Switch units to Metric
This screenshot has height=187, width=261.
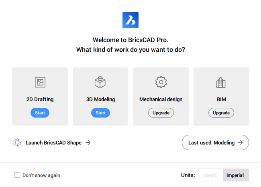pos(210,175)
